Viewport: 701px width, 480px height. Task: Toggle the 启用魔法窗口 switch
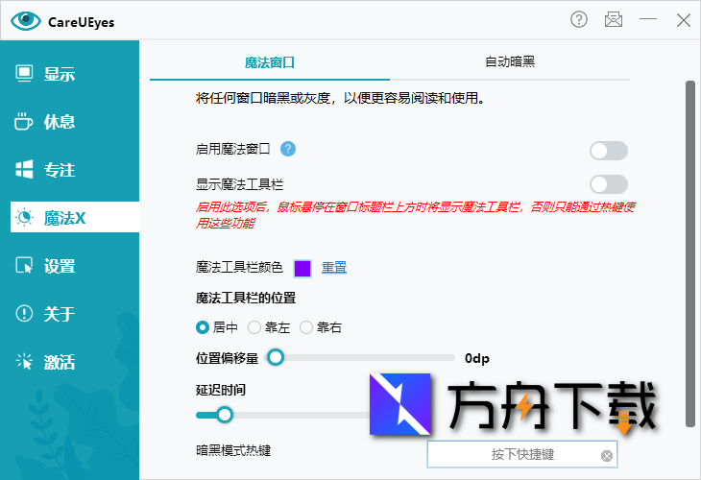[x=609, y=151]
